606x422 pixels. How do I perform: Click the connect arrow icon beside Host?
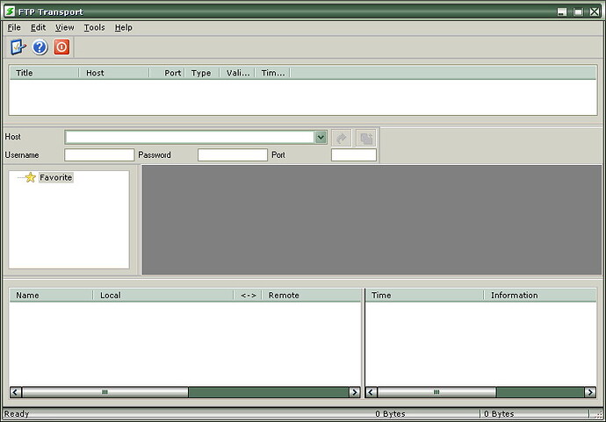(342, 138)
